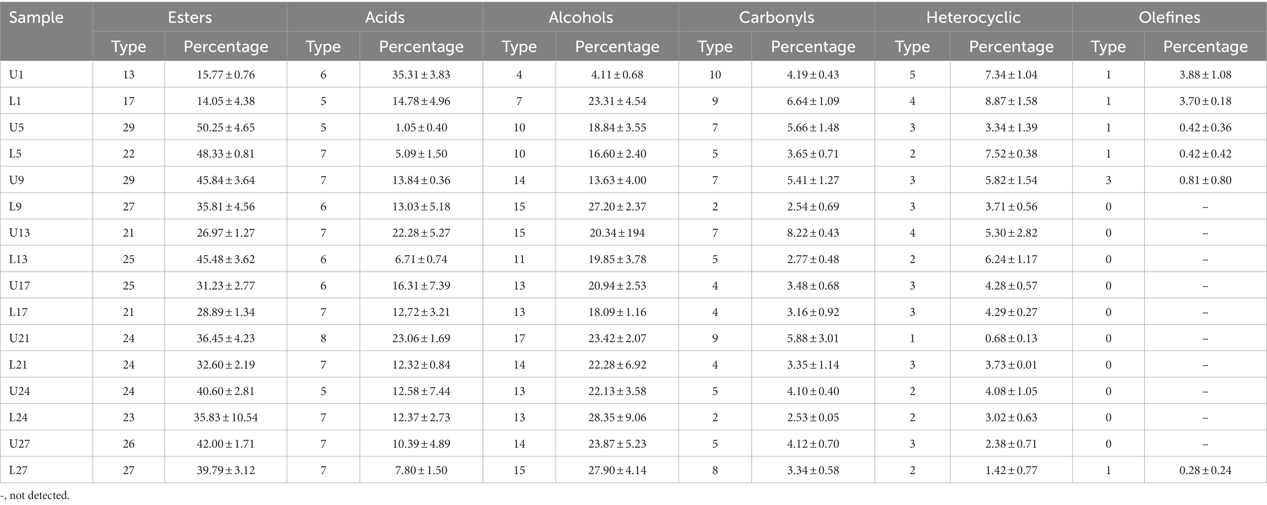Click the Heterocyclic header cell

(973, 17)
